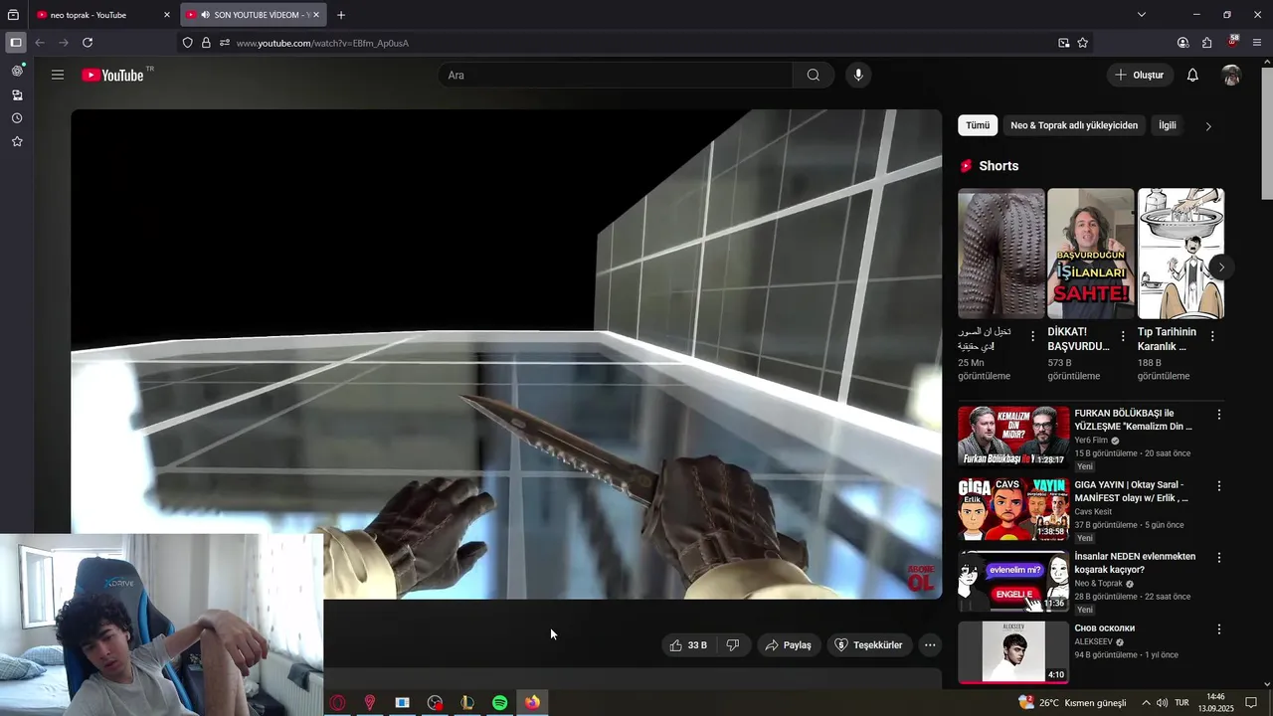This screenshot has height=716, width=1273.
Task: Open options for DİKKAT BAŞVURDU Short
Action: click(1123, 336)
